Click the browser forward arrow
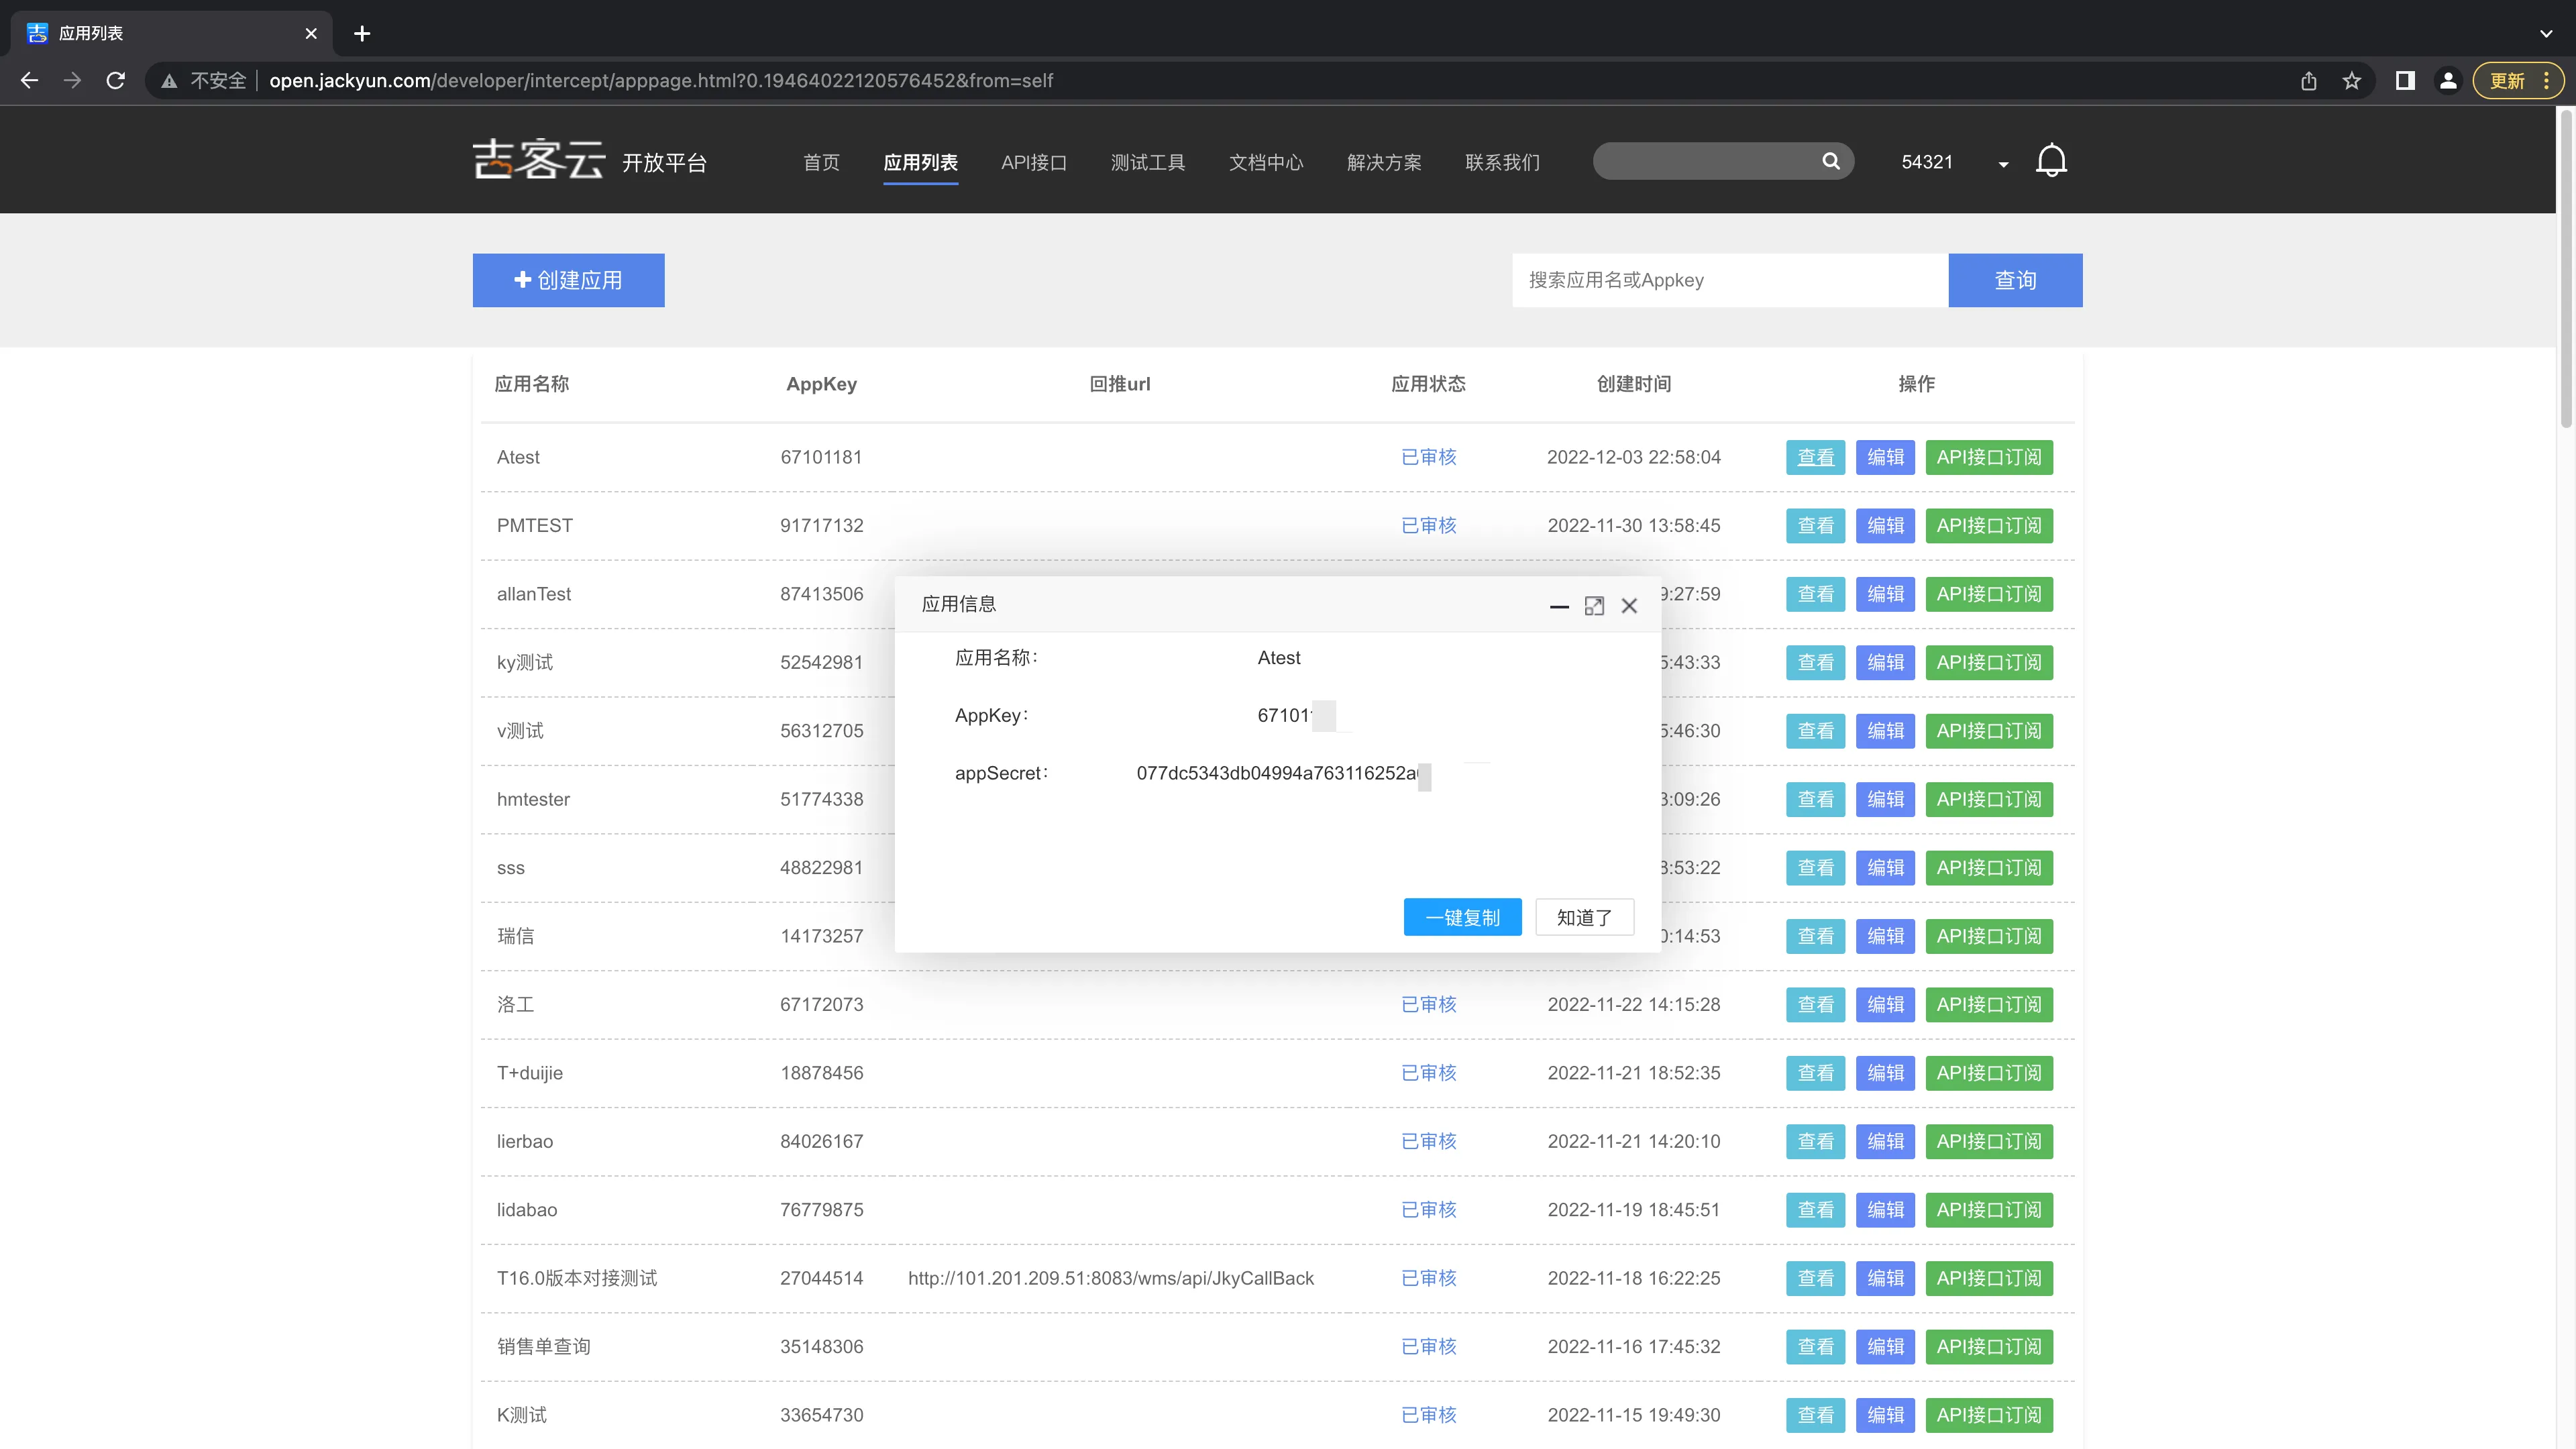This screenshot has height=1449, width=2576. tap(72, 81)
